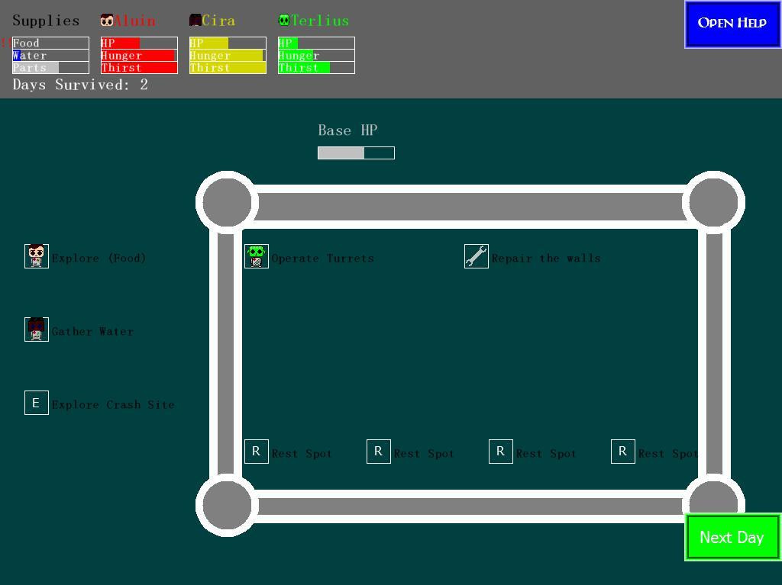782x585 pixels.
Task: Click the red "Aluin" name text
Action: [134, 21]
